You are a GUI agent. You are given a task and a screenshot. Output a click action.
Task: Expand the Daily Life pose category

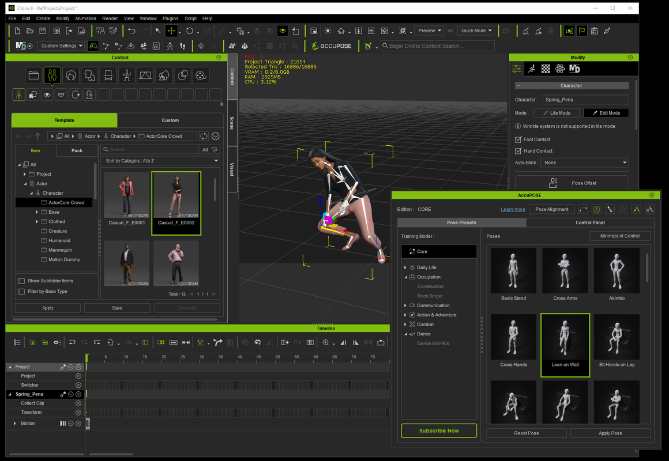(405, 267)
